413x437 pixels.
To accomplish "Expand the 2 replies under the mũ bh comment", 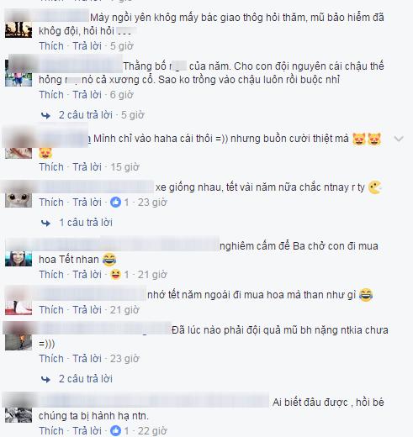I will point(86,379).
